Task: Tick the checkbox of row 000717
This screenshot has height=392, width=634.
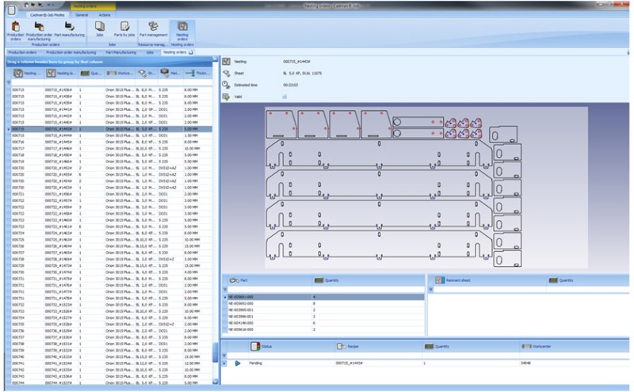Action: (x=9, y=147)
